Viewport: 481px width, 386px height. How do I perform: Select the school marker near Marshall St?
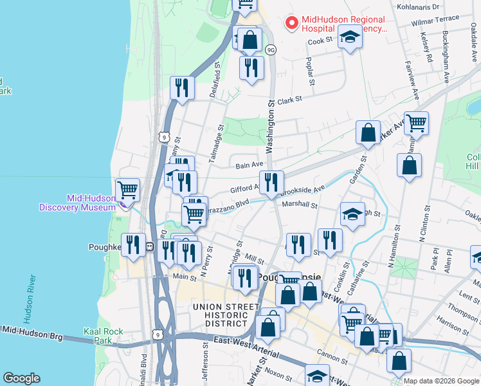point(352,216)
